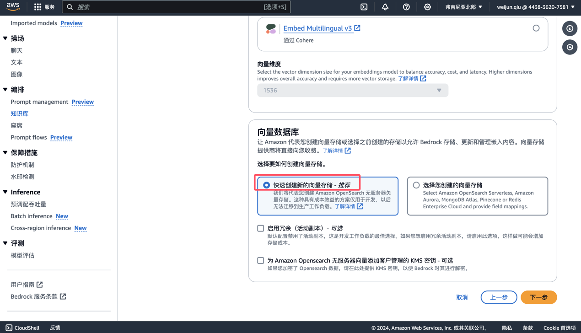Collapse the 编排 sidebar section
The image size is (581, 333).
point(5,90)
